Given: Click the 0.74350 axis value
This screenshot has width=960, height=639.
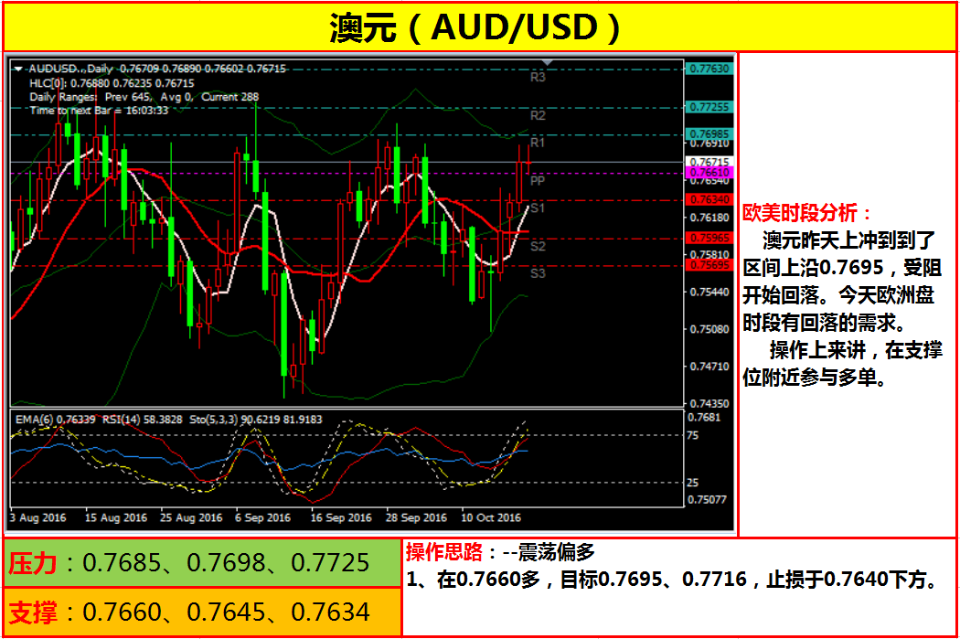Looking at the screenshot, I should coord(709,404).
